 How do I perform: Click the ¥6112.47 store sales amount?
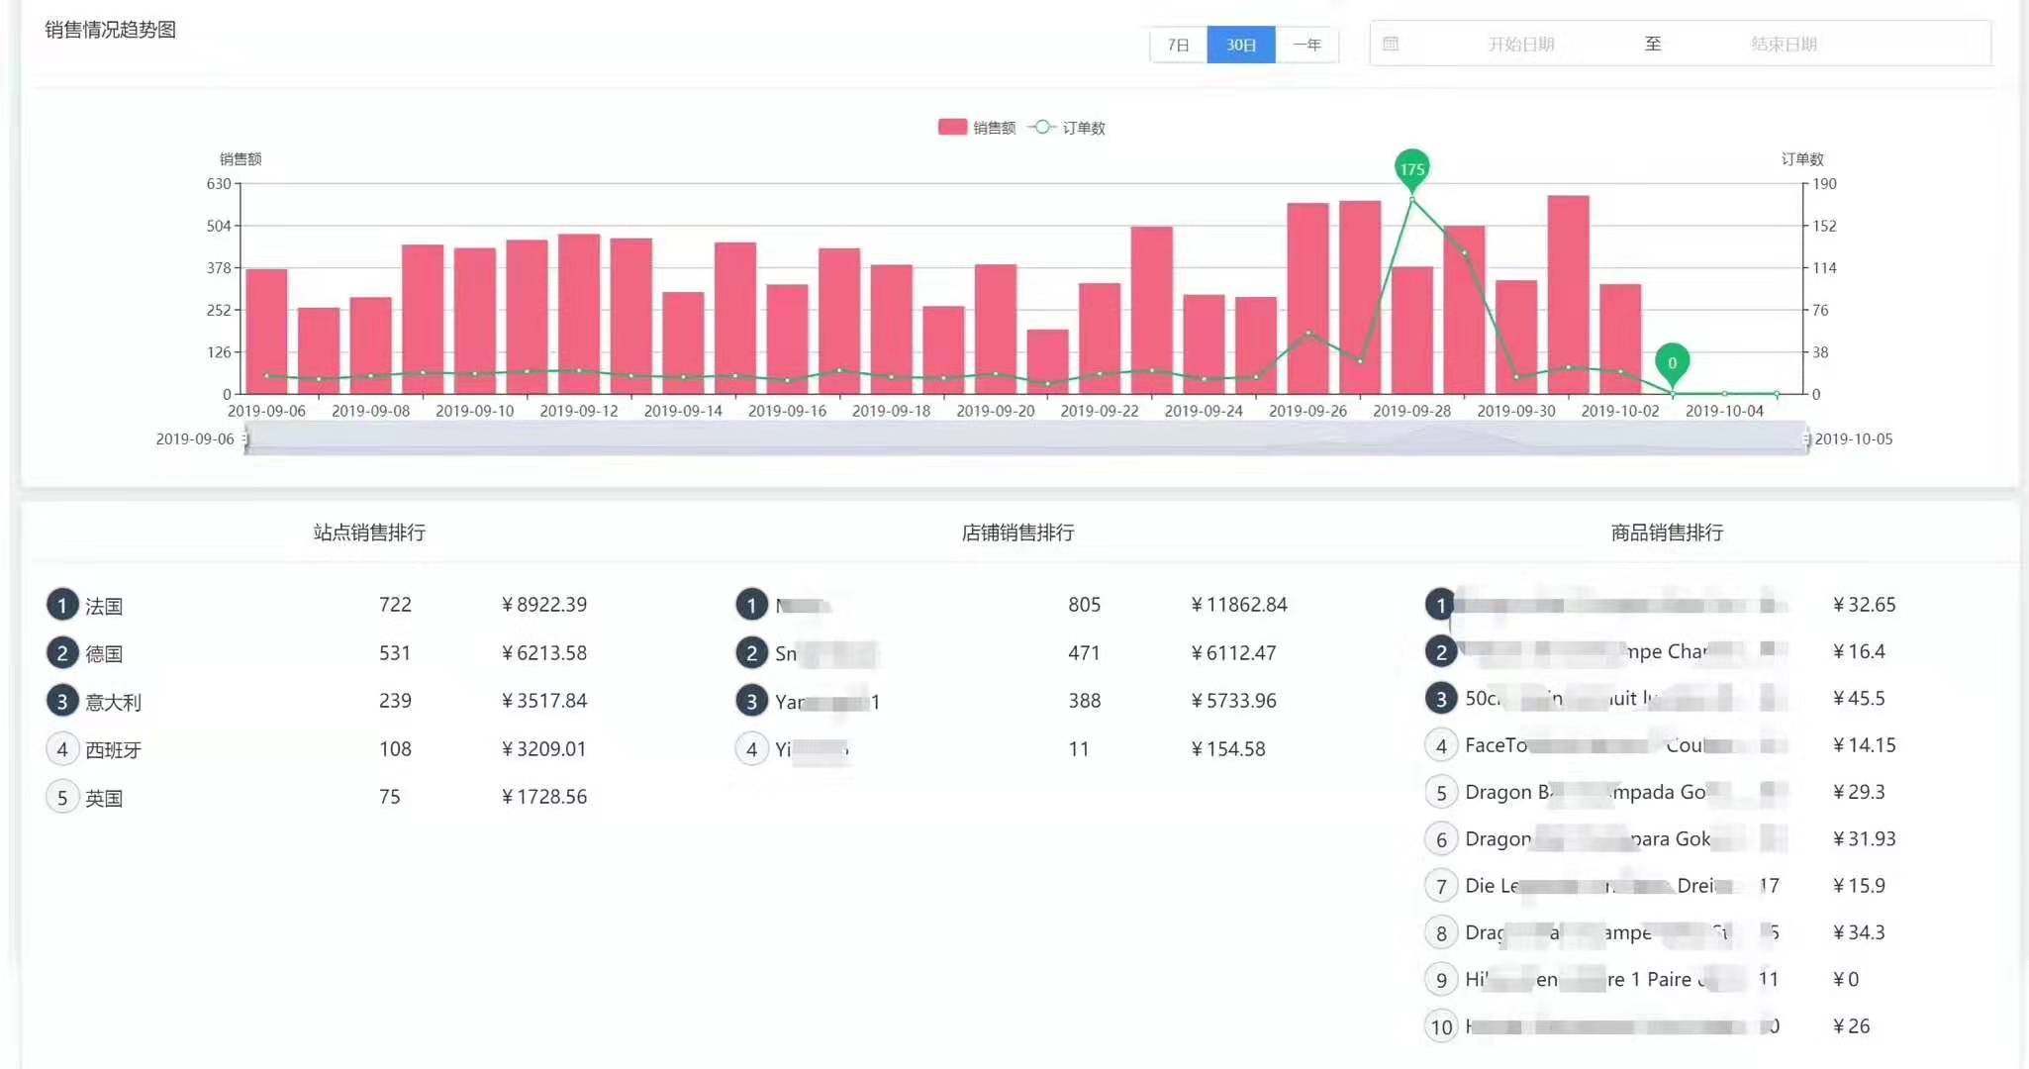1234,653
